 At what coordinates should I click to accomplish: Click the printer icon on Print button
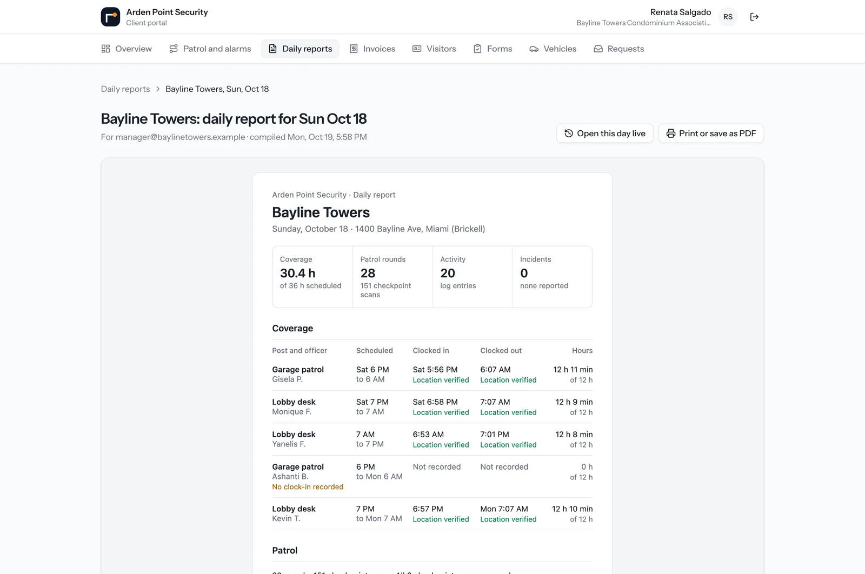(x=671, y=134)
